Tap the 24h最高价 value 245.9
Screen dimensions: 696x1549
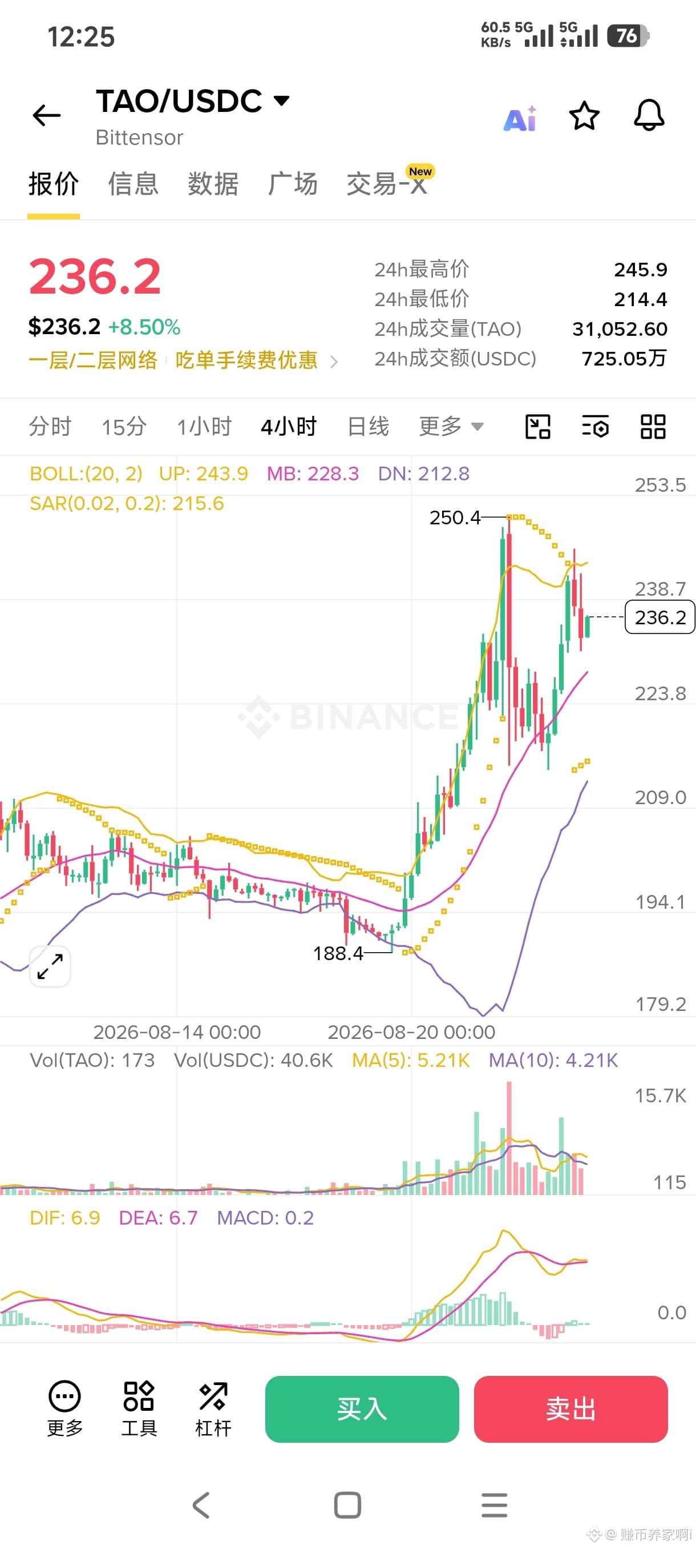coord(640,270)
